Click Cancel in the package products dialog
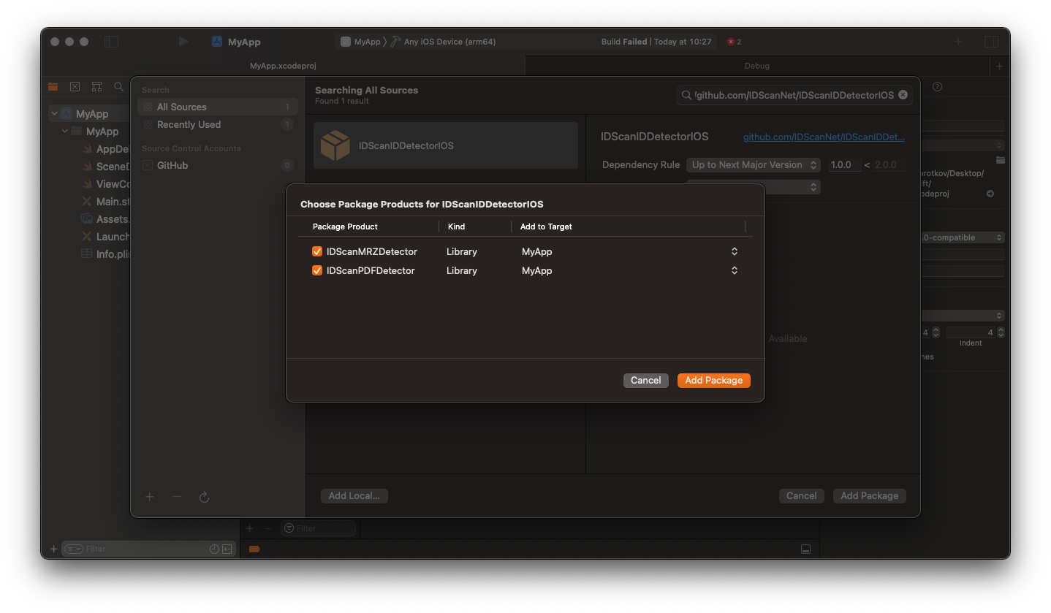This screenshot has height=613, width=1051. coord(646,381)
